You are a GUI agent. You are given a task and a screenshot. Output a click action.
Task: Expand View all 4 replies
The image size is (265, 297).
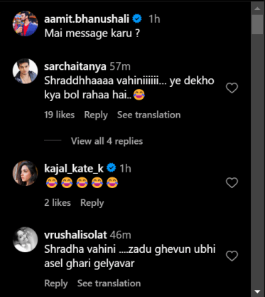(107, 141)
